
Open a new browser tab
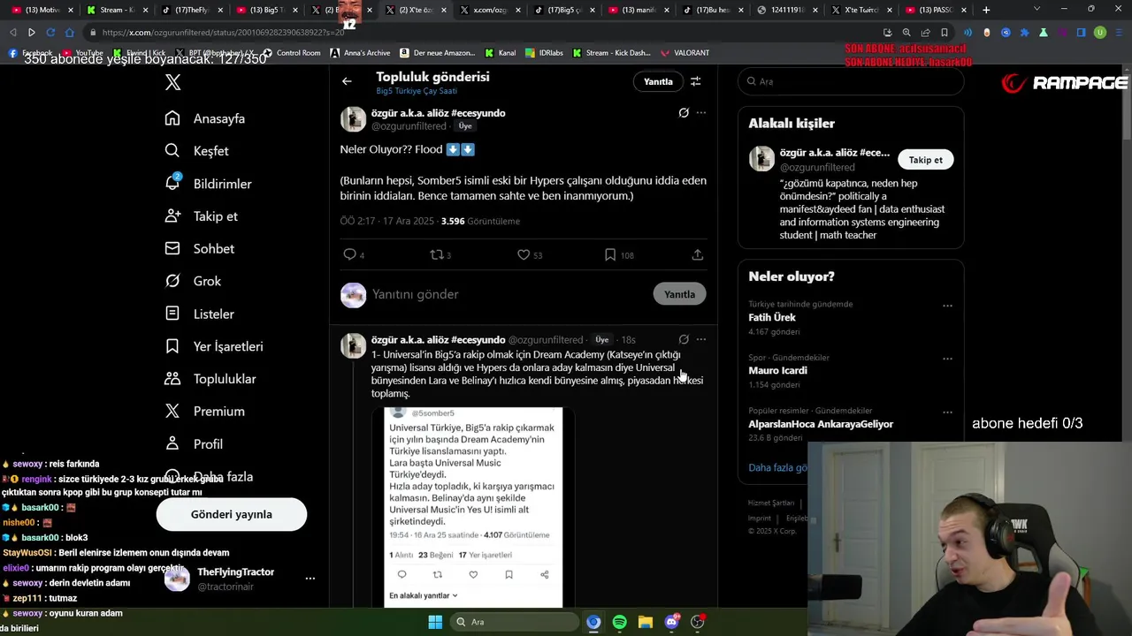(x=986, y=10)
